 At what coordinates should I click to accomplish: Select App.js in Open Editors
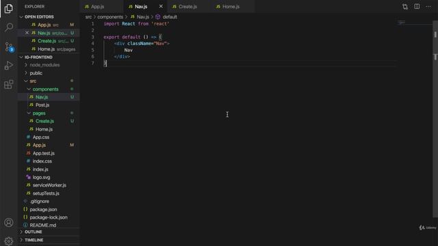click(x=49, y=25)
